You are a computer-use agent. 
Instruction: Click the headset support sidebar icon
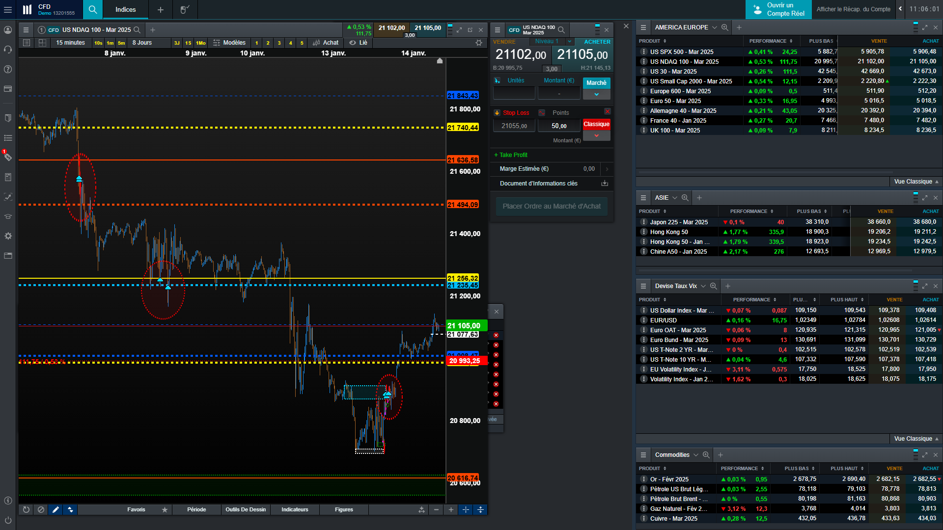coord(8,50)
